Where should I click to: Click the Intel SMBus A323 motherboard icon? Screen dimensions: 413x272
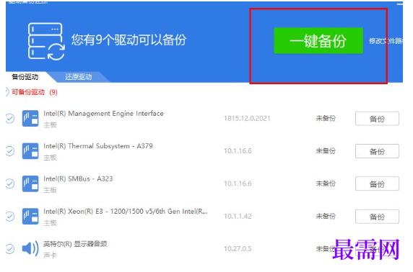tap(30, 183)
